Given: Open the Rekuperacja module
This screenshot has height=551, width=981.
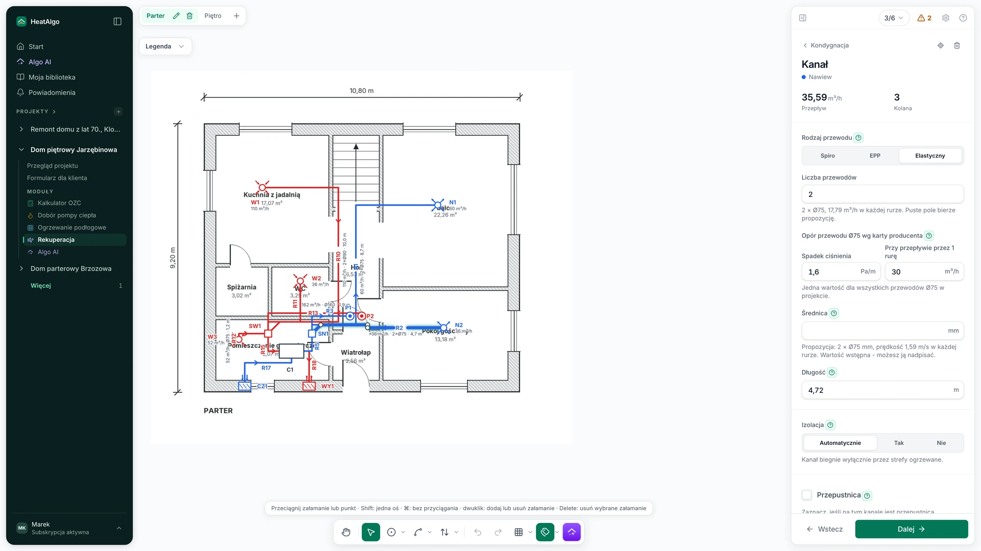Looking at the screenshot, I should tap(75, 240).
